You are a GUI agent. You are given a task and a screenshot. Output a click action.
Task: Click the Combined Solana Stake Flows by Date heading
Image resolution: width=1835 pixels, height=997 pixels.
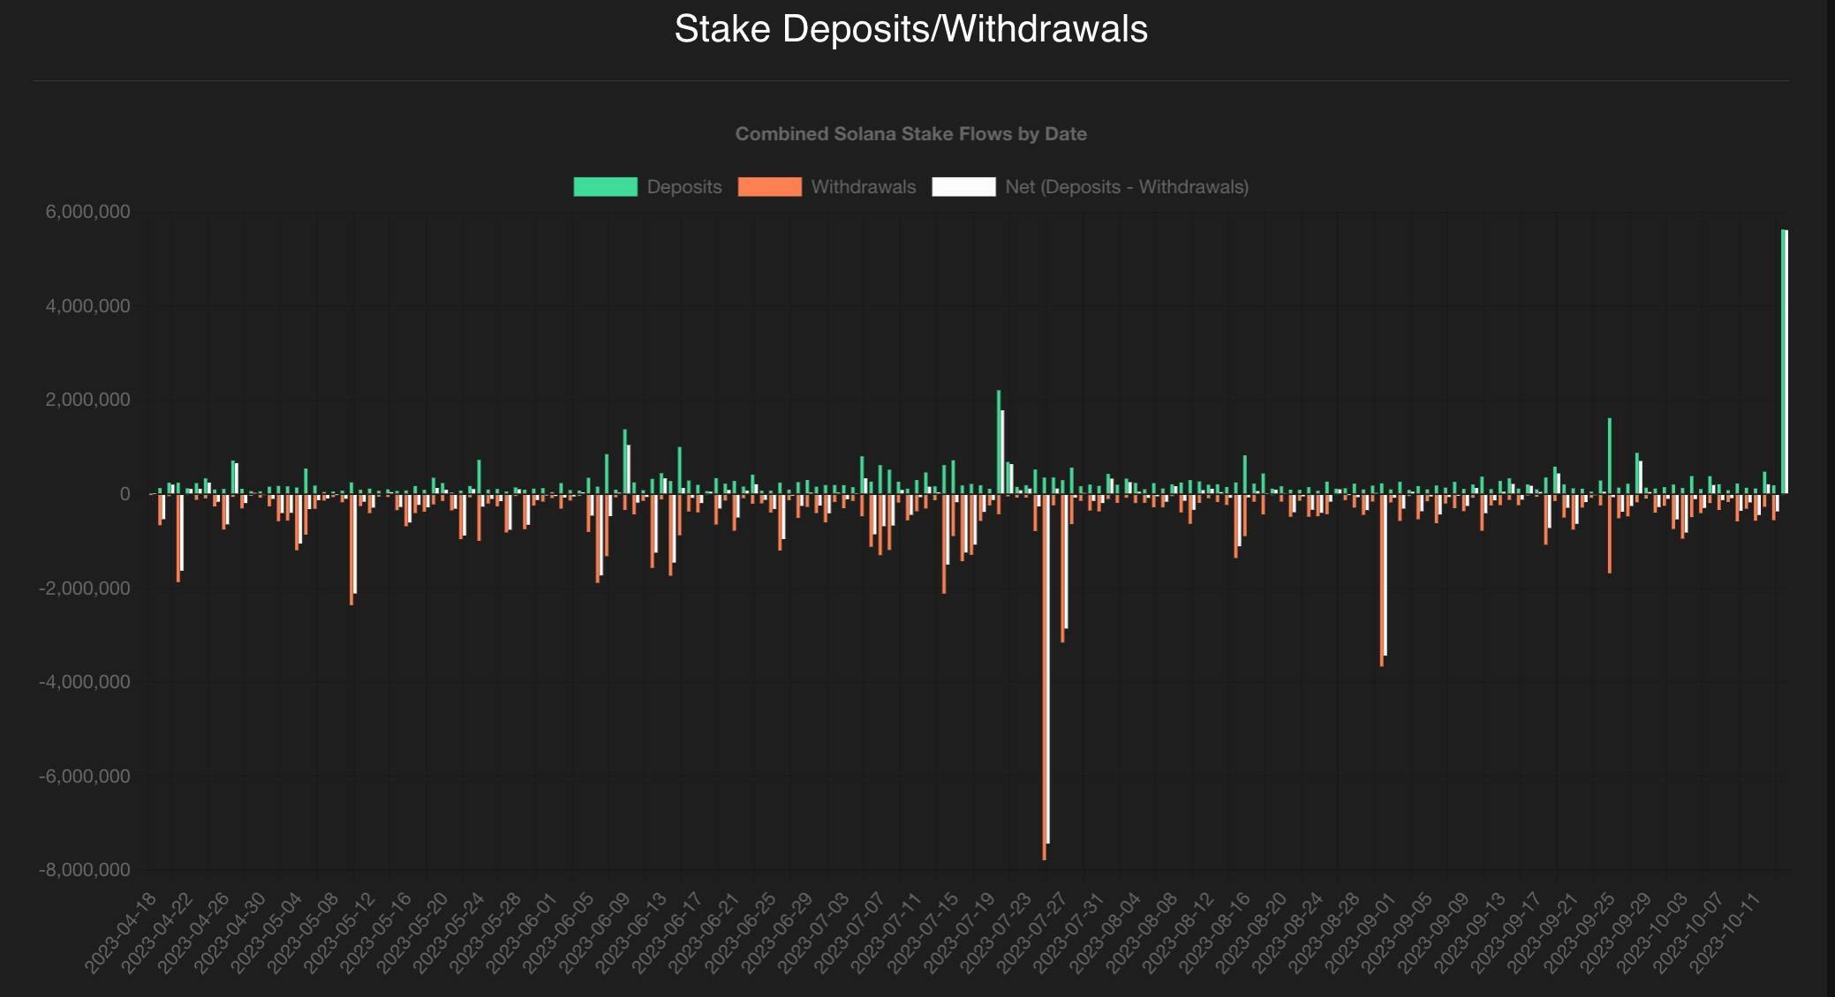[910, 134]
